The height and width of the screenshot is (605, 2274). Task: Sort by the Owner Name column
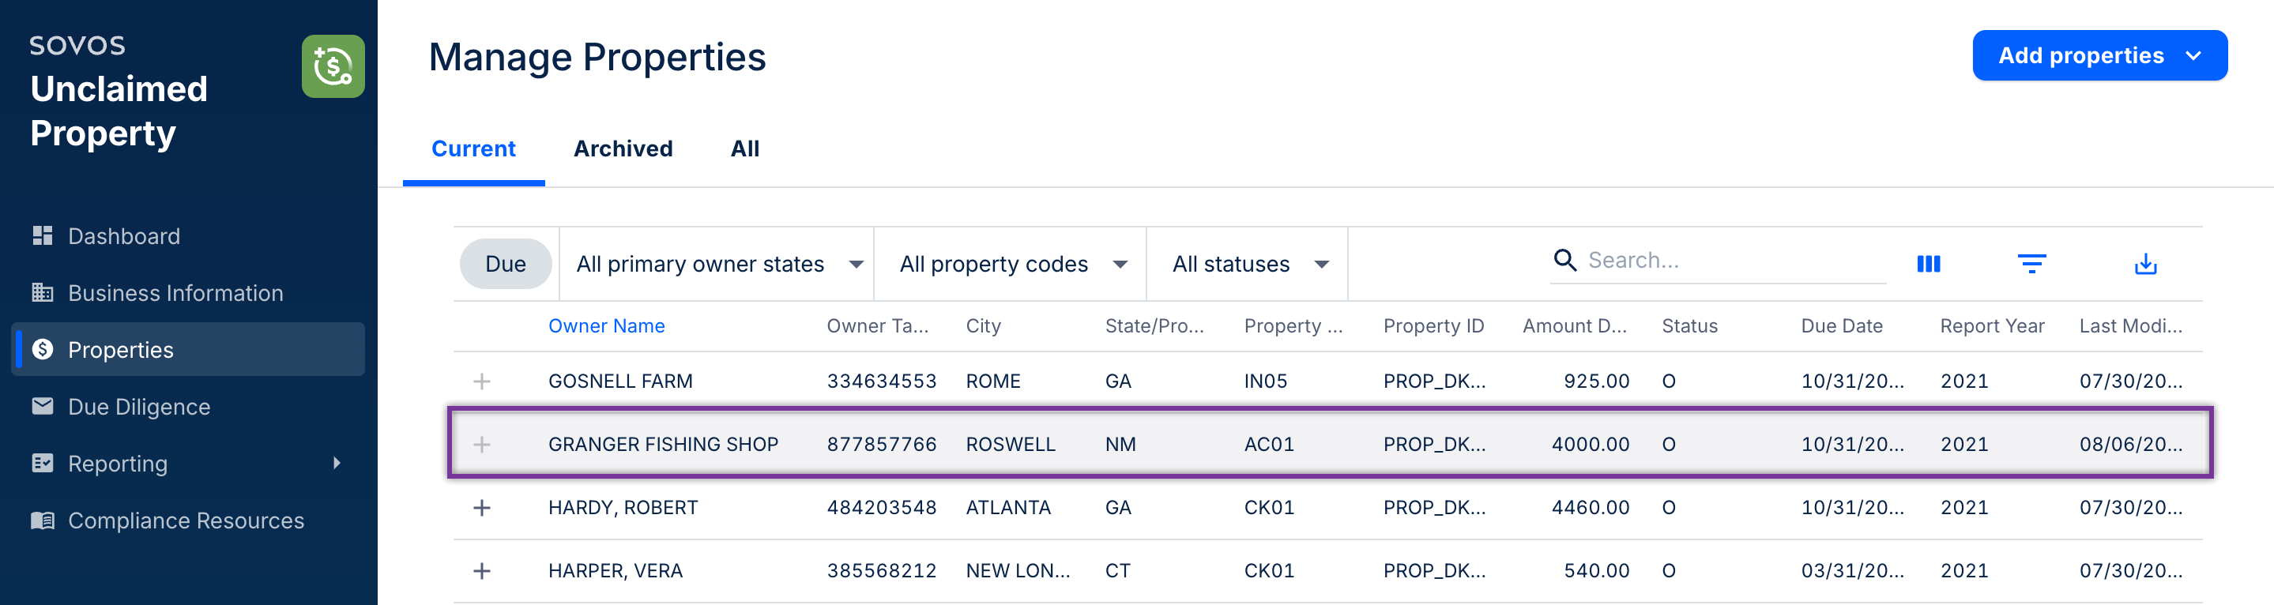607,326
